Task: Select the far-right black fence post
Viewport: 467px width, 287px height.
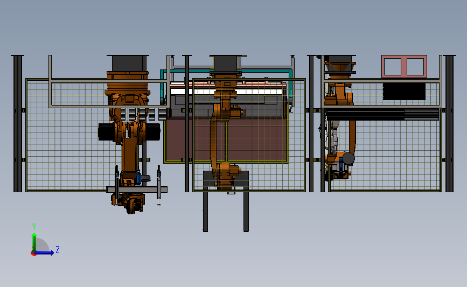Action: click(x=449, y=123)
